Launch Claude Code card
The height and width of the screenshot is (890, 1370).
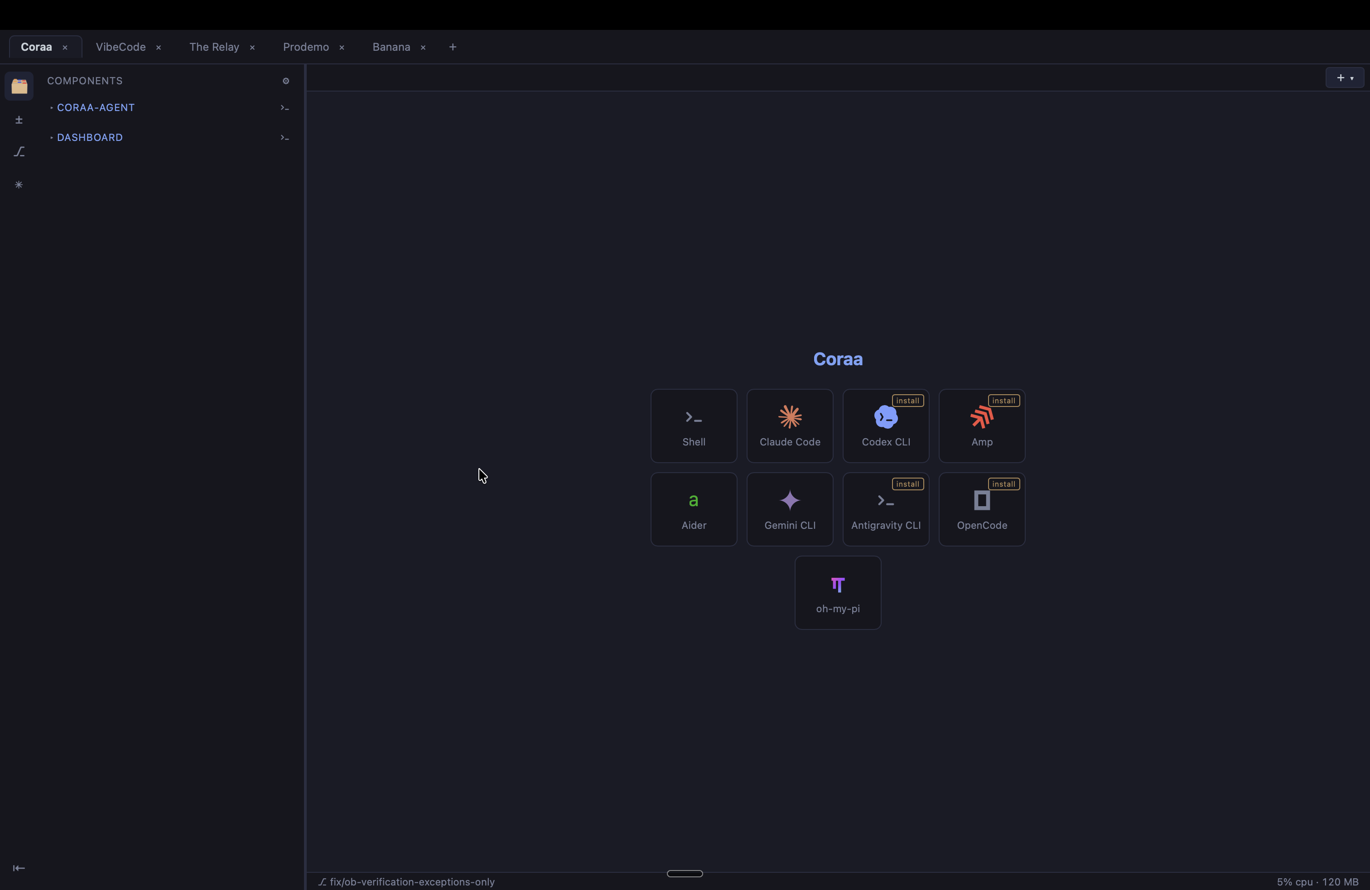tap(790, 426)
